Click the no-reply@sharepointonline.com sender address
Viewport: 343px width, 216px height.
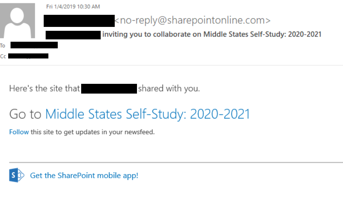pyautogui.click(x=192, y=20)
